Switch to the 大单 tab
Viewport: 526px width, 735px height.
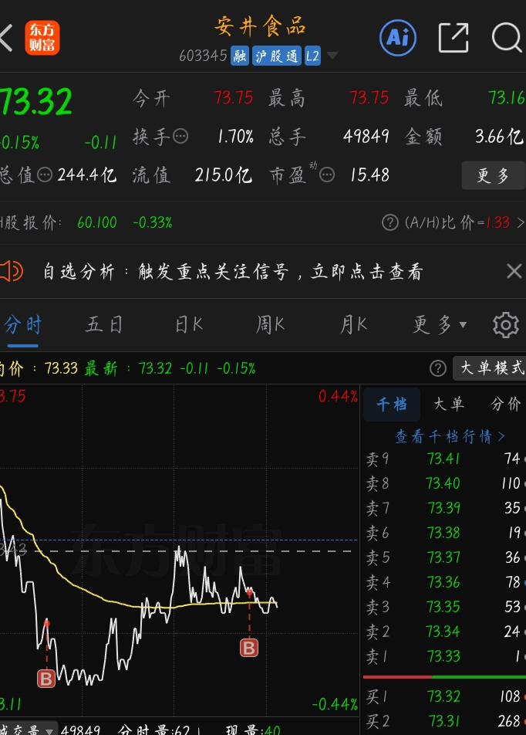(449, 404)
